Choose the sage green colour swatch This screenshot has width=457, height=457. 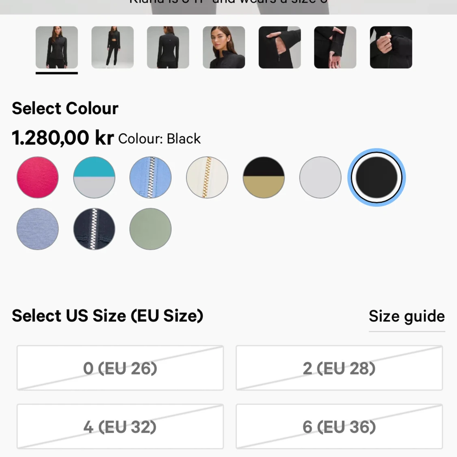click(x=150, y=229)
